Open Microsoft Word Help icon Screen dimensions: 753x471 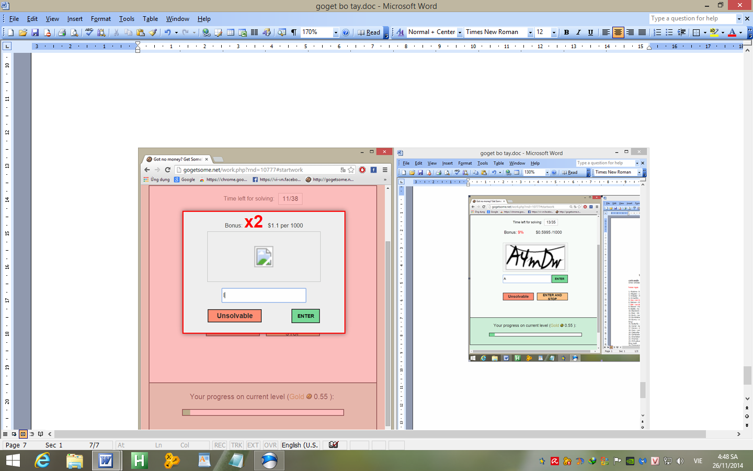(x=346, y=32)
